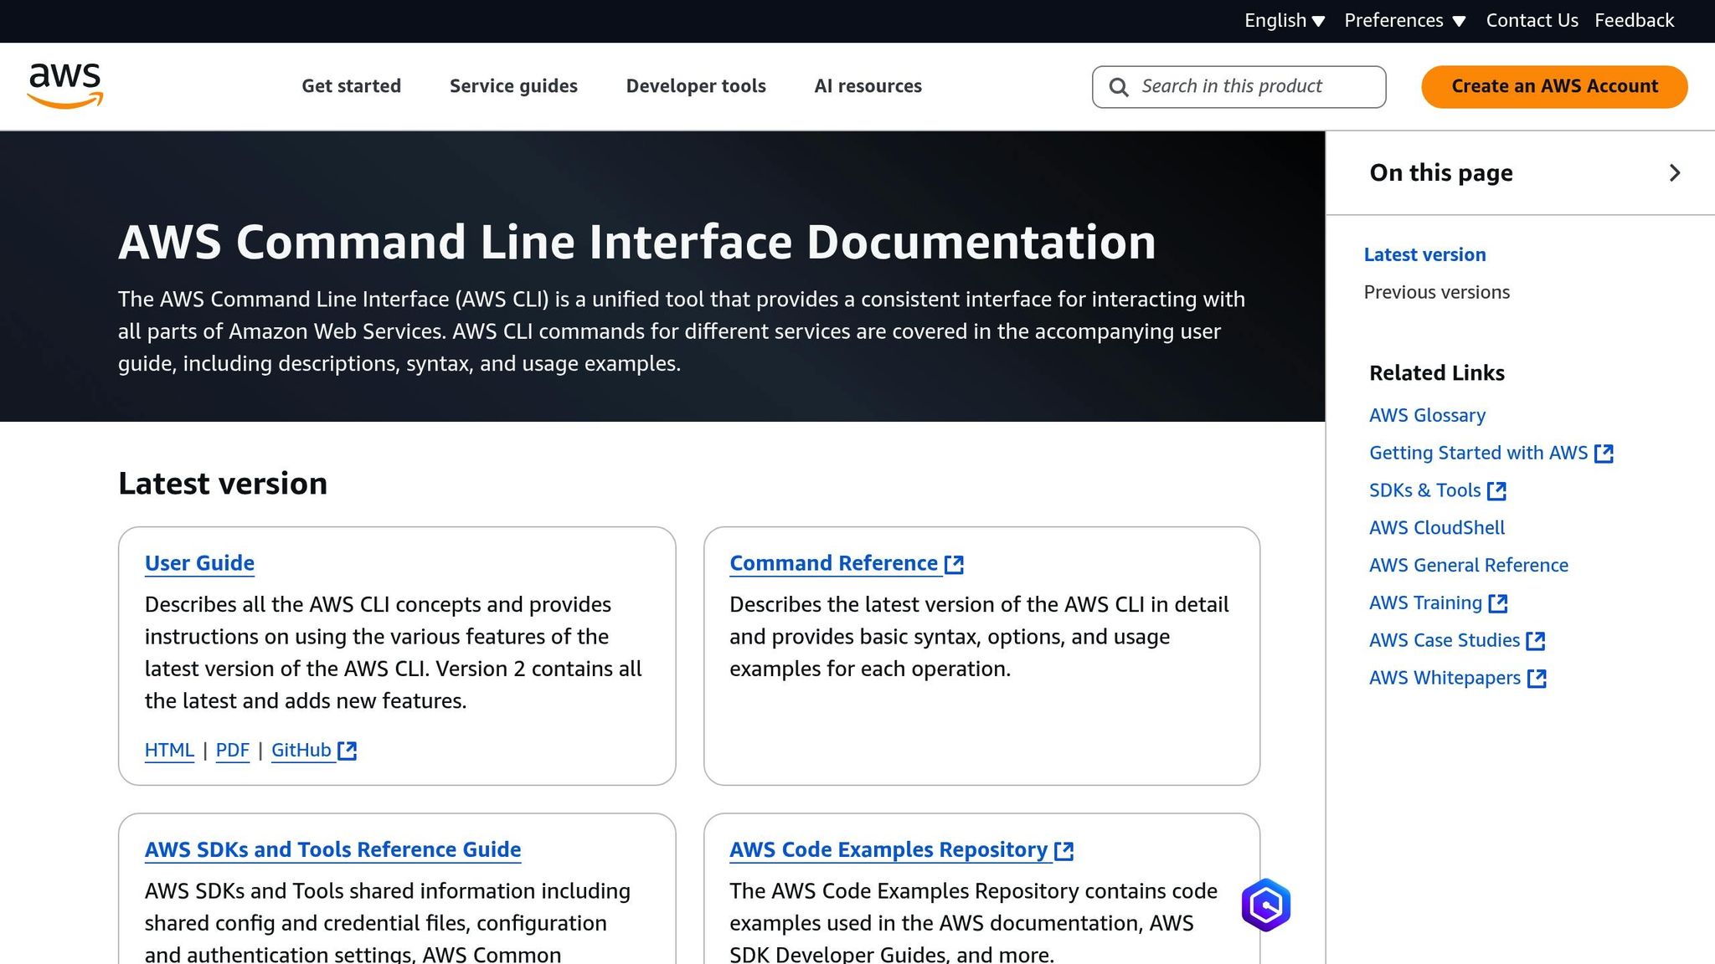Go to Contact Us
Image resolution: width=1715 pixels, height=964 pixels.
pyautogui.click(x=1532, y=21)
